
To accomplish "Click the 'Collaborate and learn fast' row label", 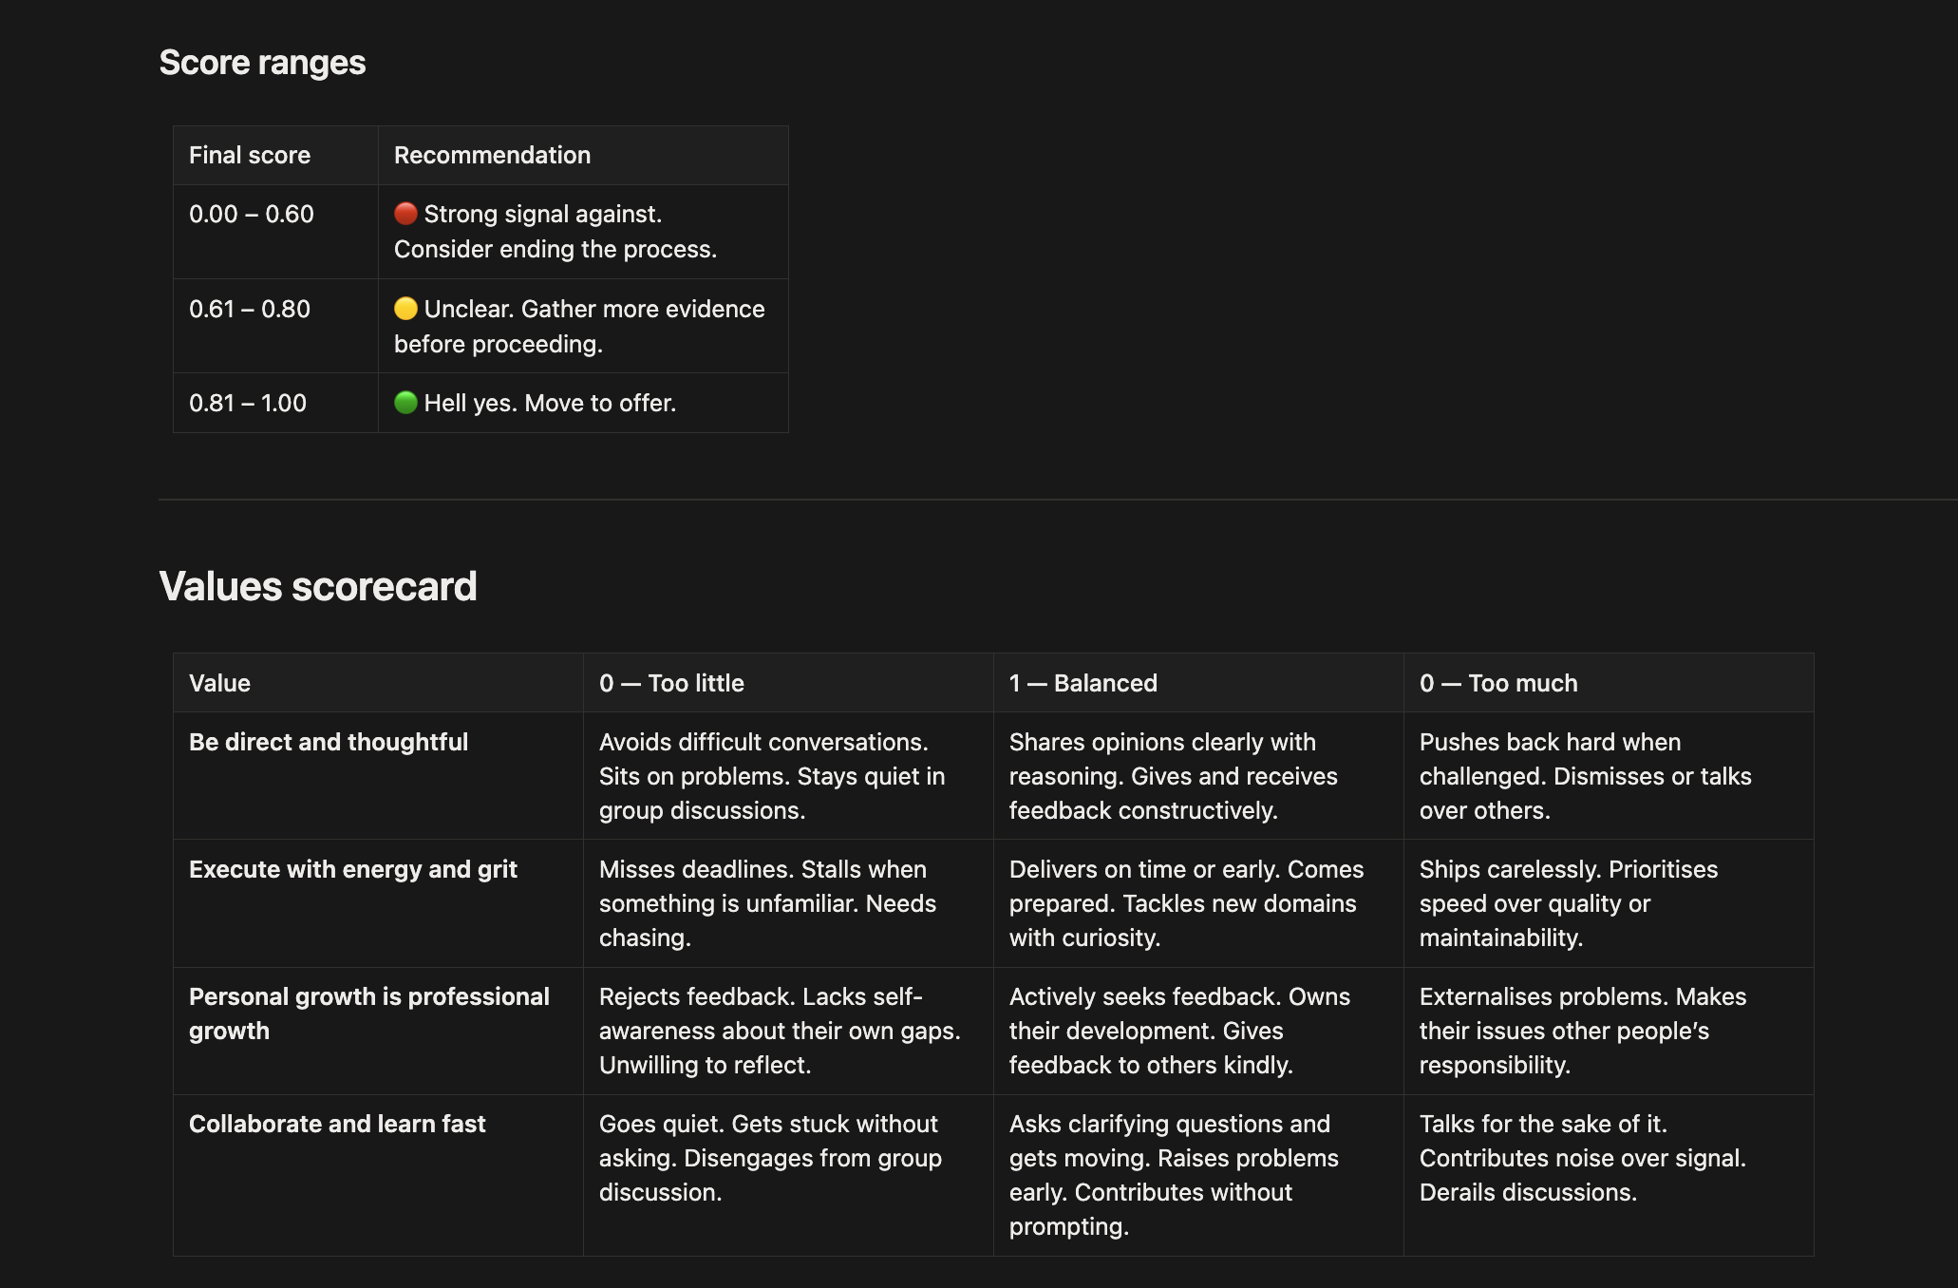I will click(x=337, y=1124).
